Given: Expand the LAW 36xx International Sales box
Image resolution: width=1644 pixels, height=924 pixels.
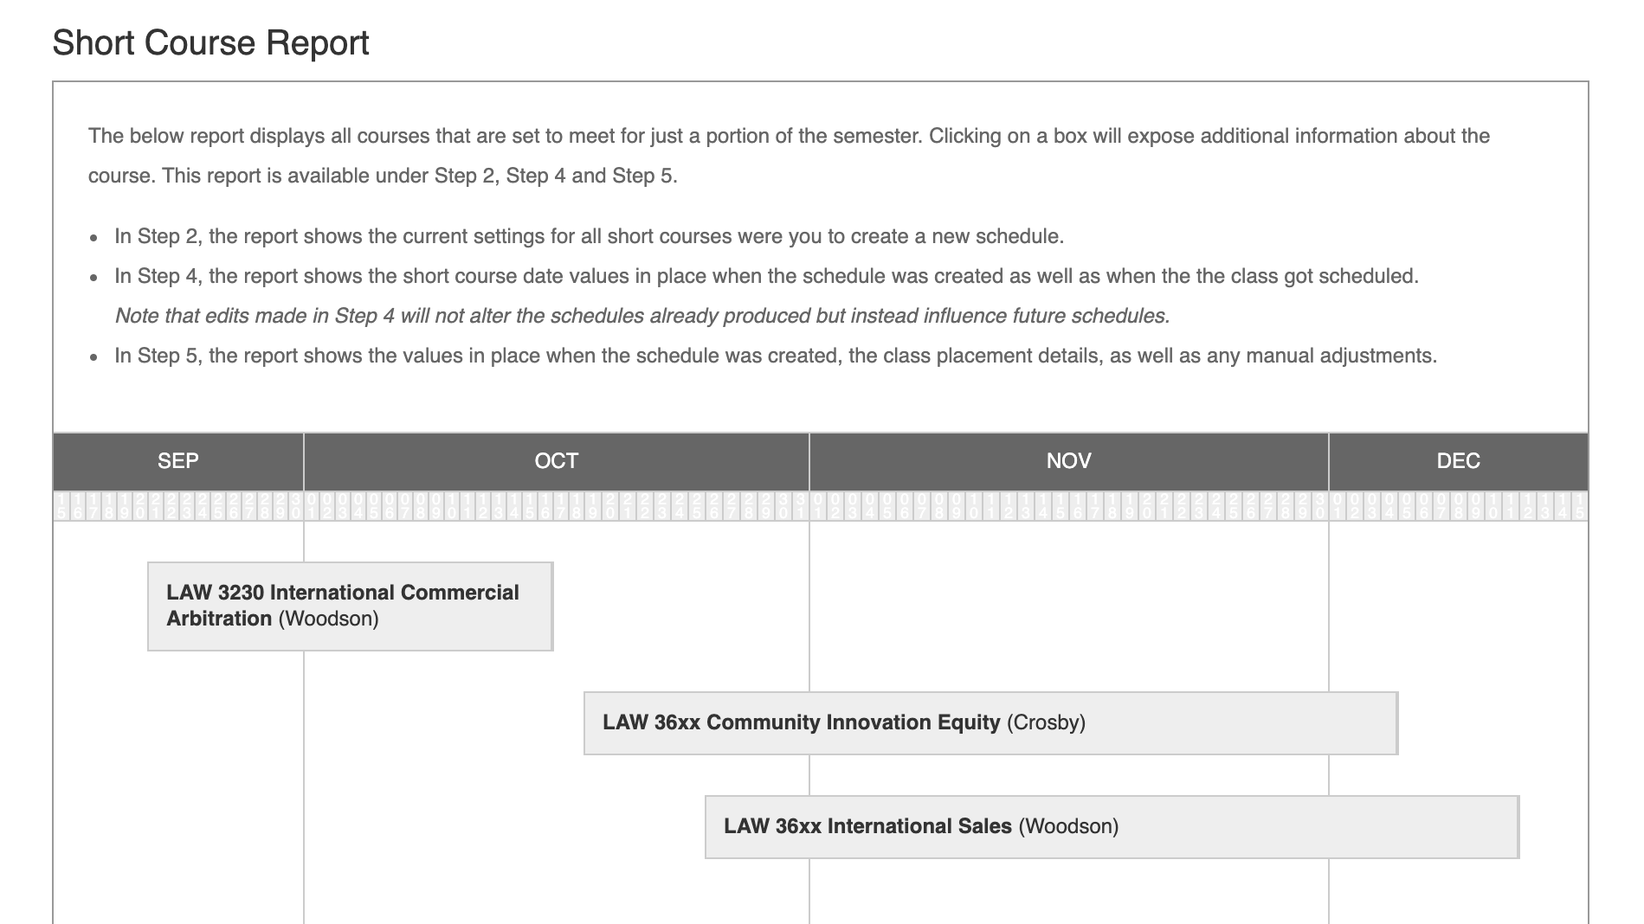Looking at the screenshot, I should [x=1112, y=827].
